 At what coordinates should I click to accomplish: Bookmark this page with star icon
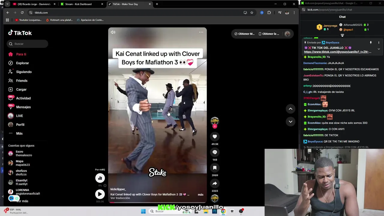click(x=252, y=13)
